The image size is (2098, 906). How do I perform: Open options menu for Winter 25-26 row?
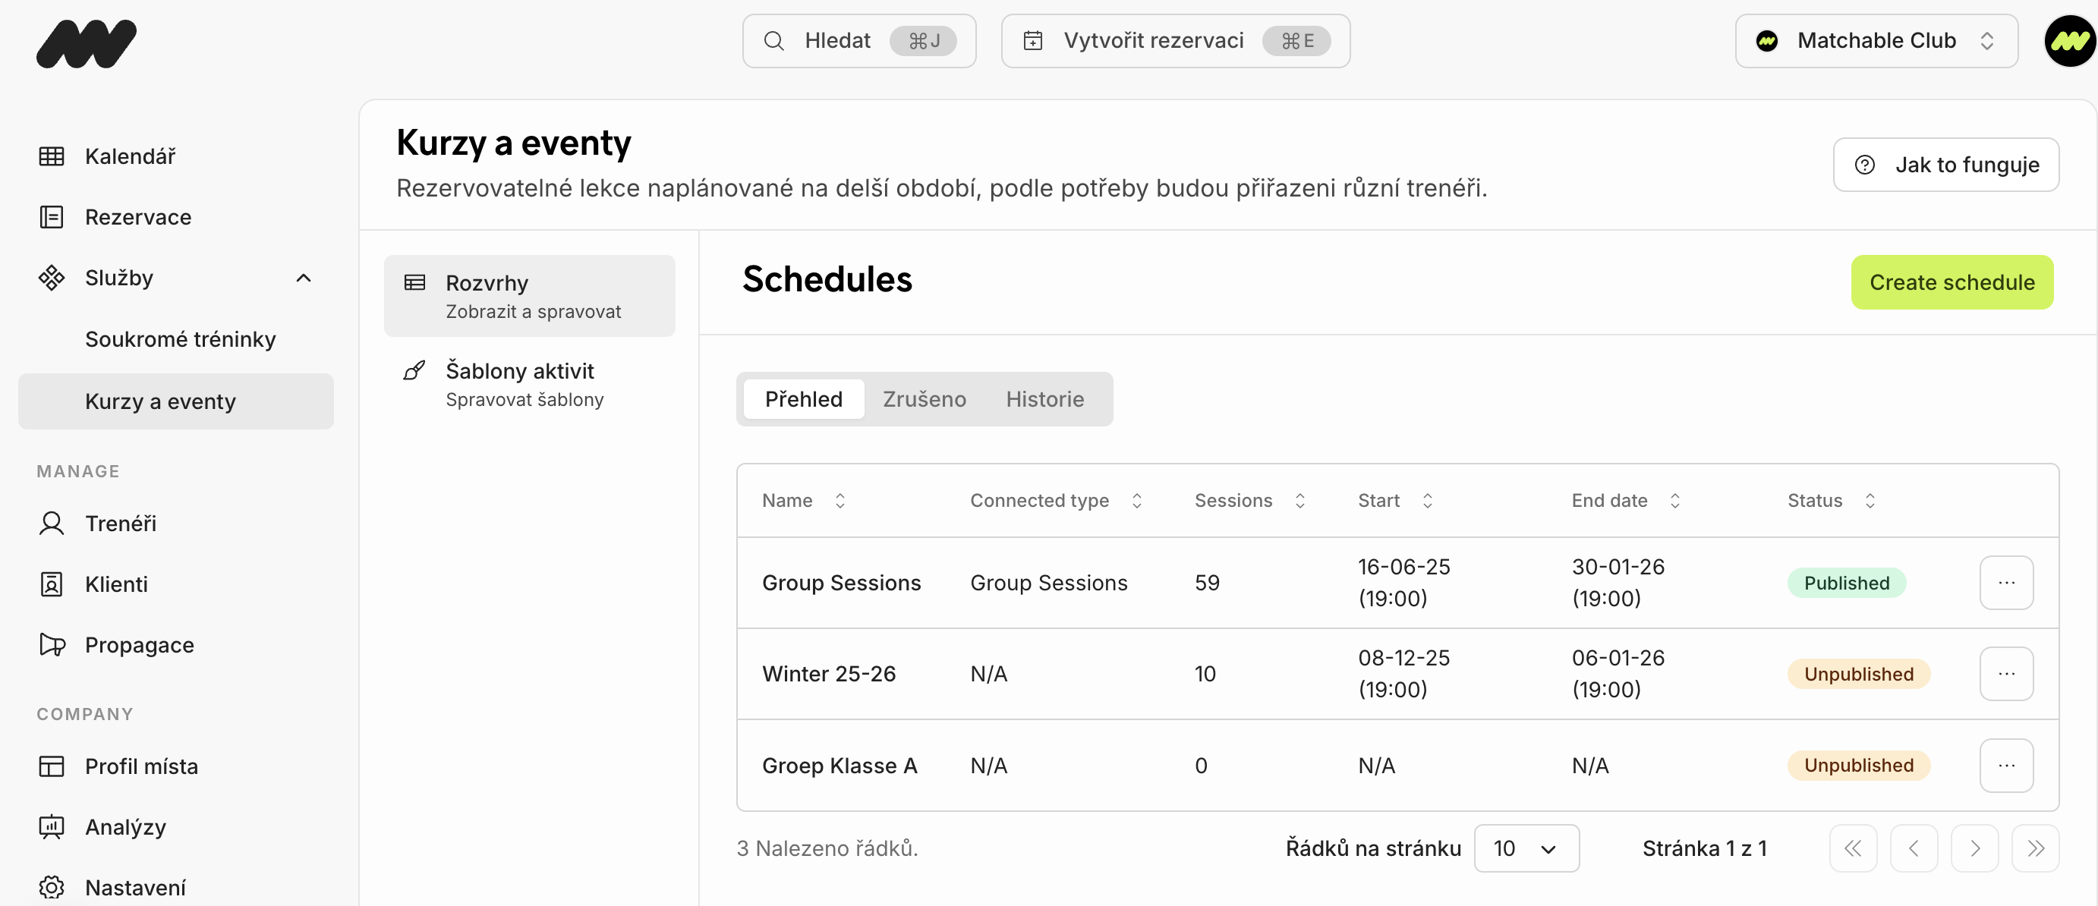click(x=2006, y=674)
